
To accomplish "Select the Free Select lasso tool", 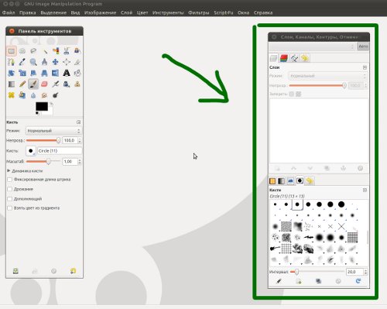I will pyautogui.click(x=33, y=51).
